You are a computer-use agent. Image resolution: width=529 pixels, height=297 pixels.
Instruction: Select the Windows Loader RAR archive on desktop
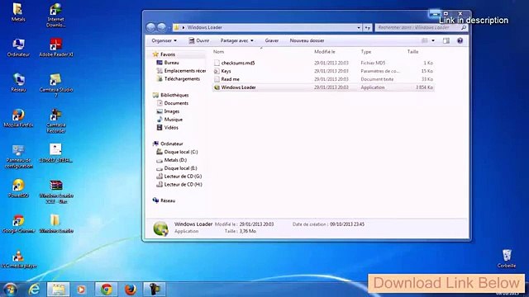click(x=56, y=191)
